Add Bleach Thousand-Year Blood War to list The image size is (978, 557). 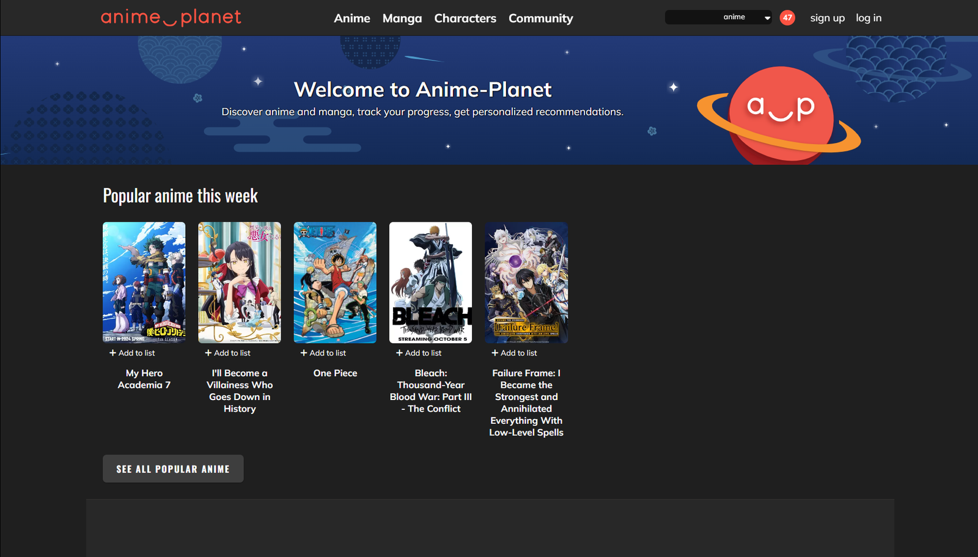(x=419, y=353)
